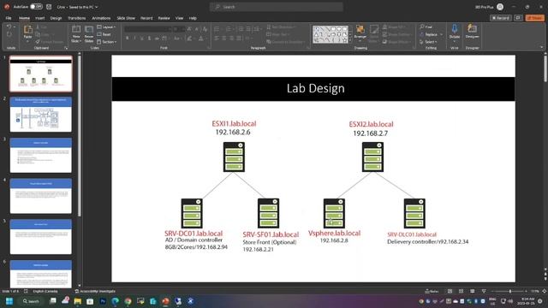Switch to Slide Sorter view icon
Viewport: 548px width, 308px height.
[x=461, y=291]
